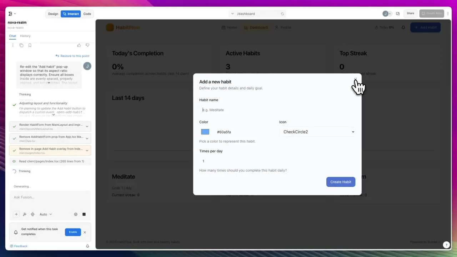Image resolution: width=457 pixels, height=257 pixels.
Task: Switch to the Design mode tab
Action: click(x=53, y=14)
